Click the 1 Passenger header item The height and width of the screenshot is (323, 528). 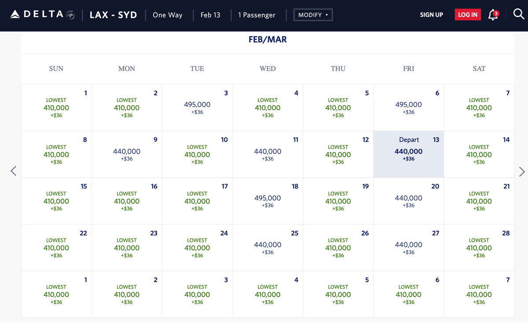pos(257,15)
